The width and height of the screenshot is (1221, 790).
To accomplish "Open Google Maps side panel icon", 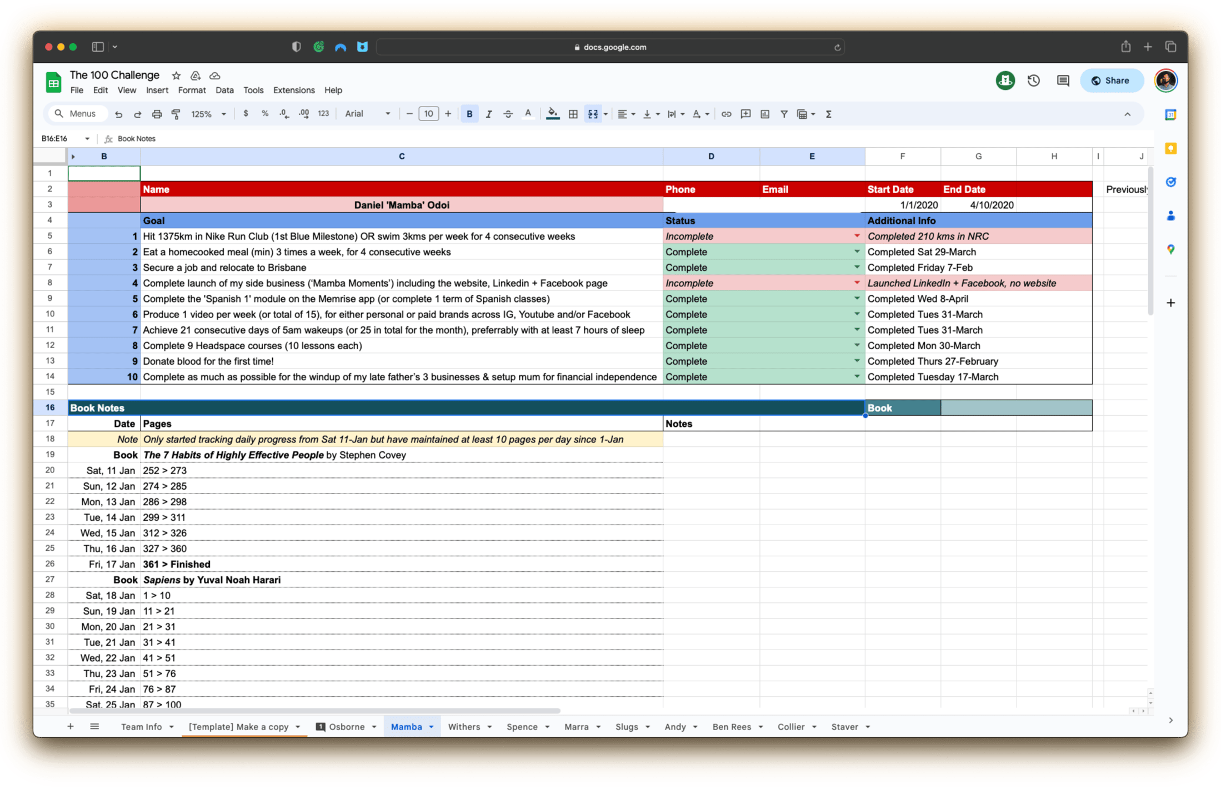I will pos(1170,249).
